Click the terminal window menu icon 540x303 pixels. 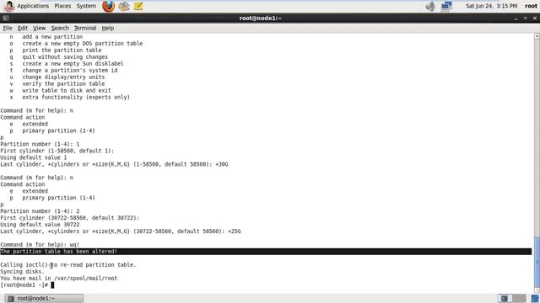(6, 19)
